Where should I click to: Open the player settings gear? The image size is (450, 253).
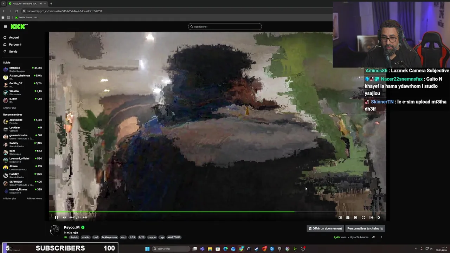(379, 218)
